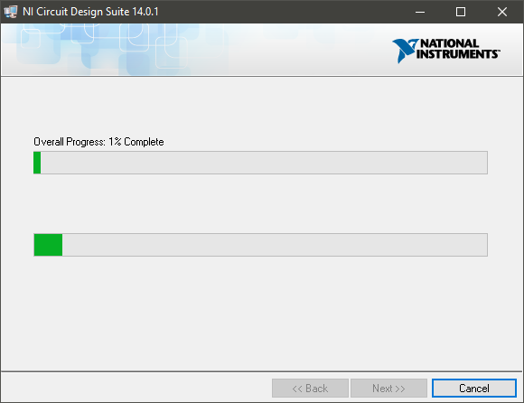Click the disabled Next button
Image resolution: width=524 pixels, height=403 pixels.
coord(388,389)
